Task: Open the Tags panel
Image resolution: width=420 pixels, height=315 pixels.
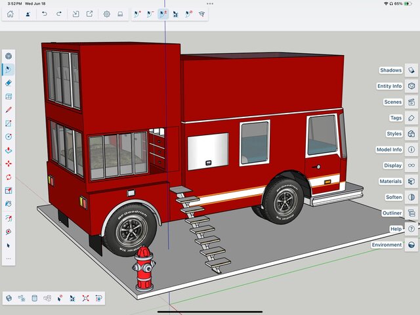Action: click(x=396, y=118)
